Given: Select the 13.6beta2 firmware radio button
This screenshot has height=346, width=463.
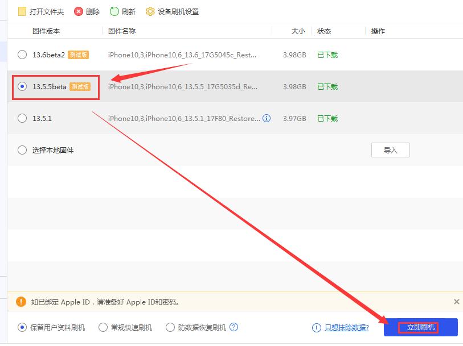Looking at the screenshot, I should [22, 55].
